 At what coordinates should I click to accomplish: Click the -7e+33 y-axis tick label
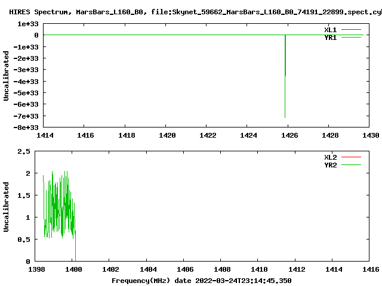click(x=26, y=116)
